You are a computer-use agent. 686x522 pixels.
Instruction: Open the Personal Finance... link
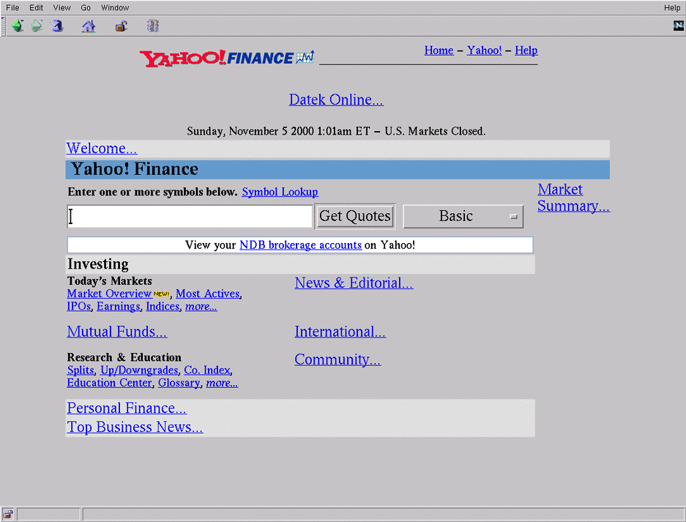tap(127, 409)
